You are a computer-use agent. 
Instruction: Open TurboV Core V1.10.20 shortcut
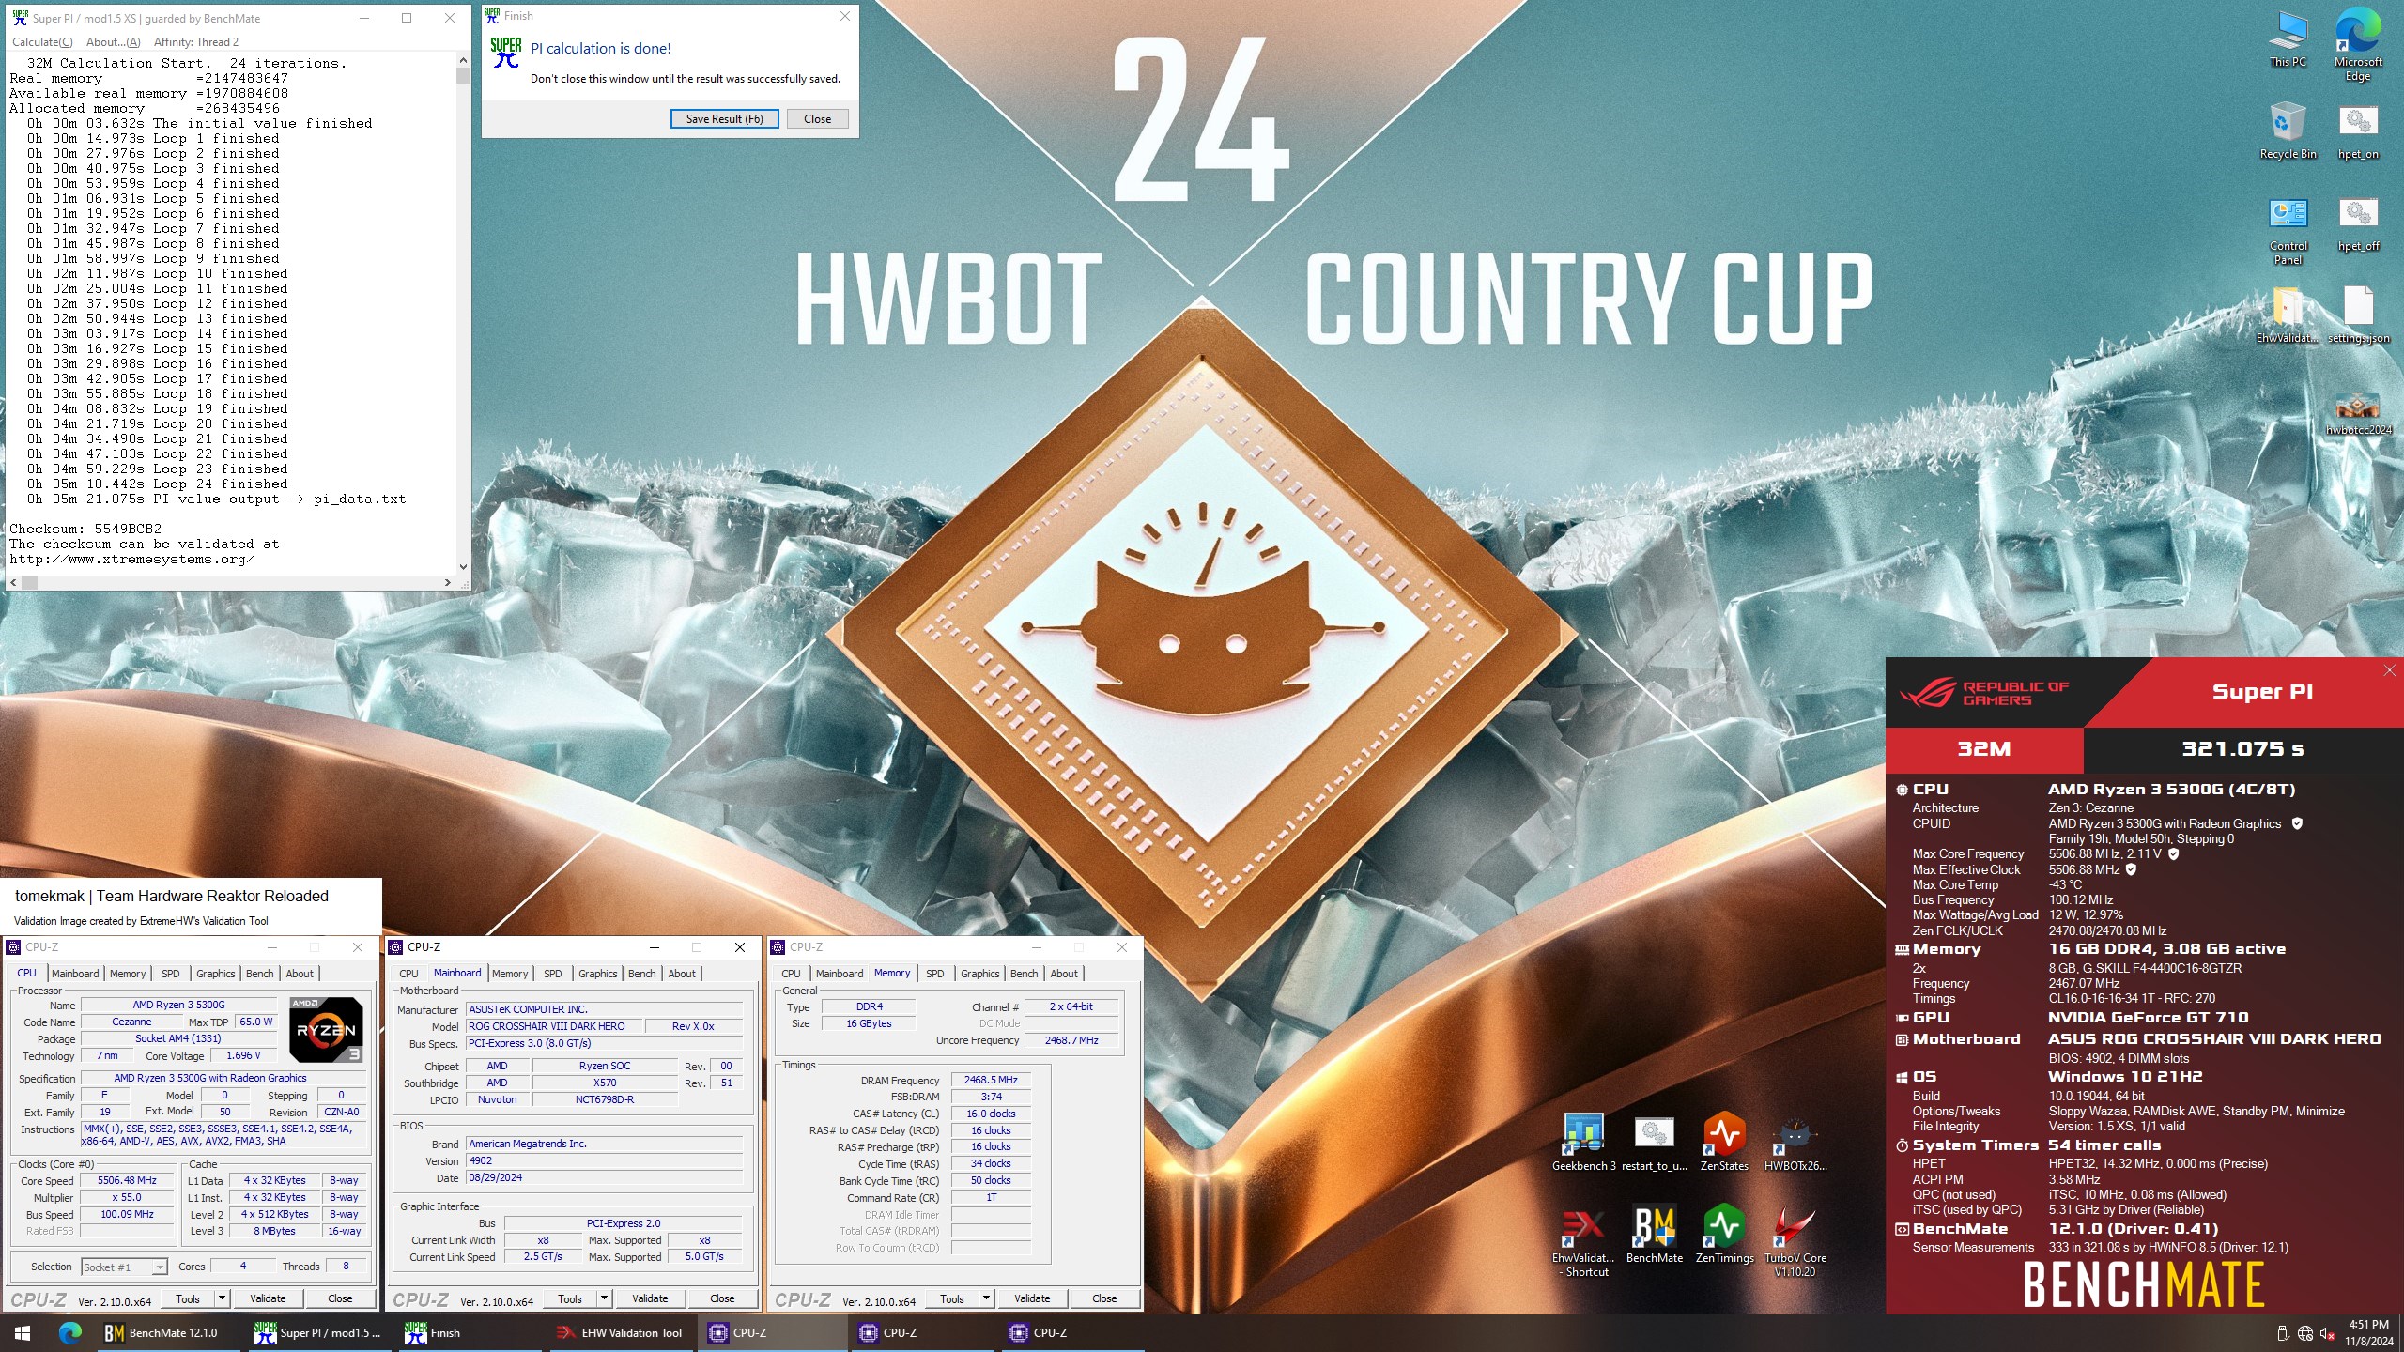1795,1241
